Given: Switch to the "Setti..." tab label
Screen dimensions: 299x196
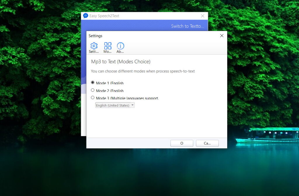Looking at the screenshot, I should pyautogui.click(x=94, y=51).
